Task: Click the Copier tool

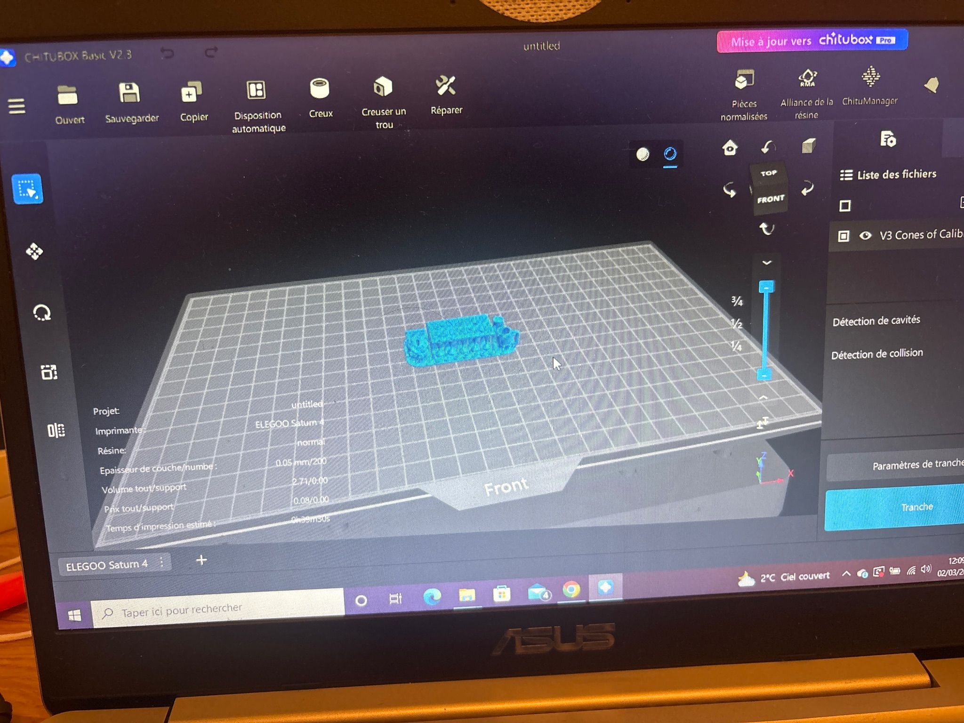Action: tap(192, 91)
